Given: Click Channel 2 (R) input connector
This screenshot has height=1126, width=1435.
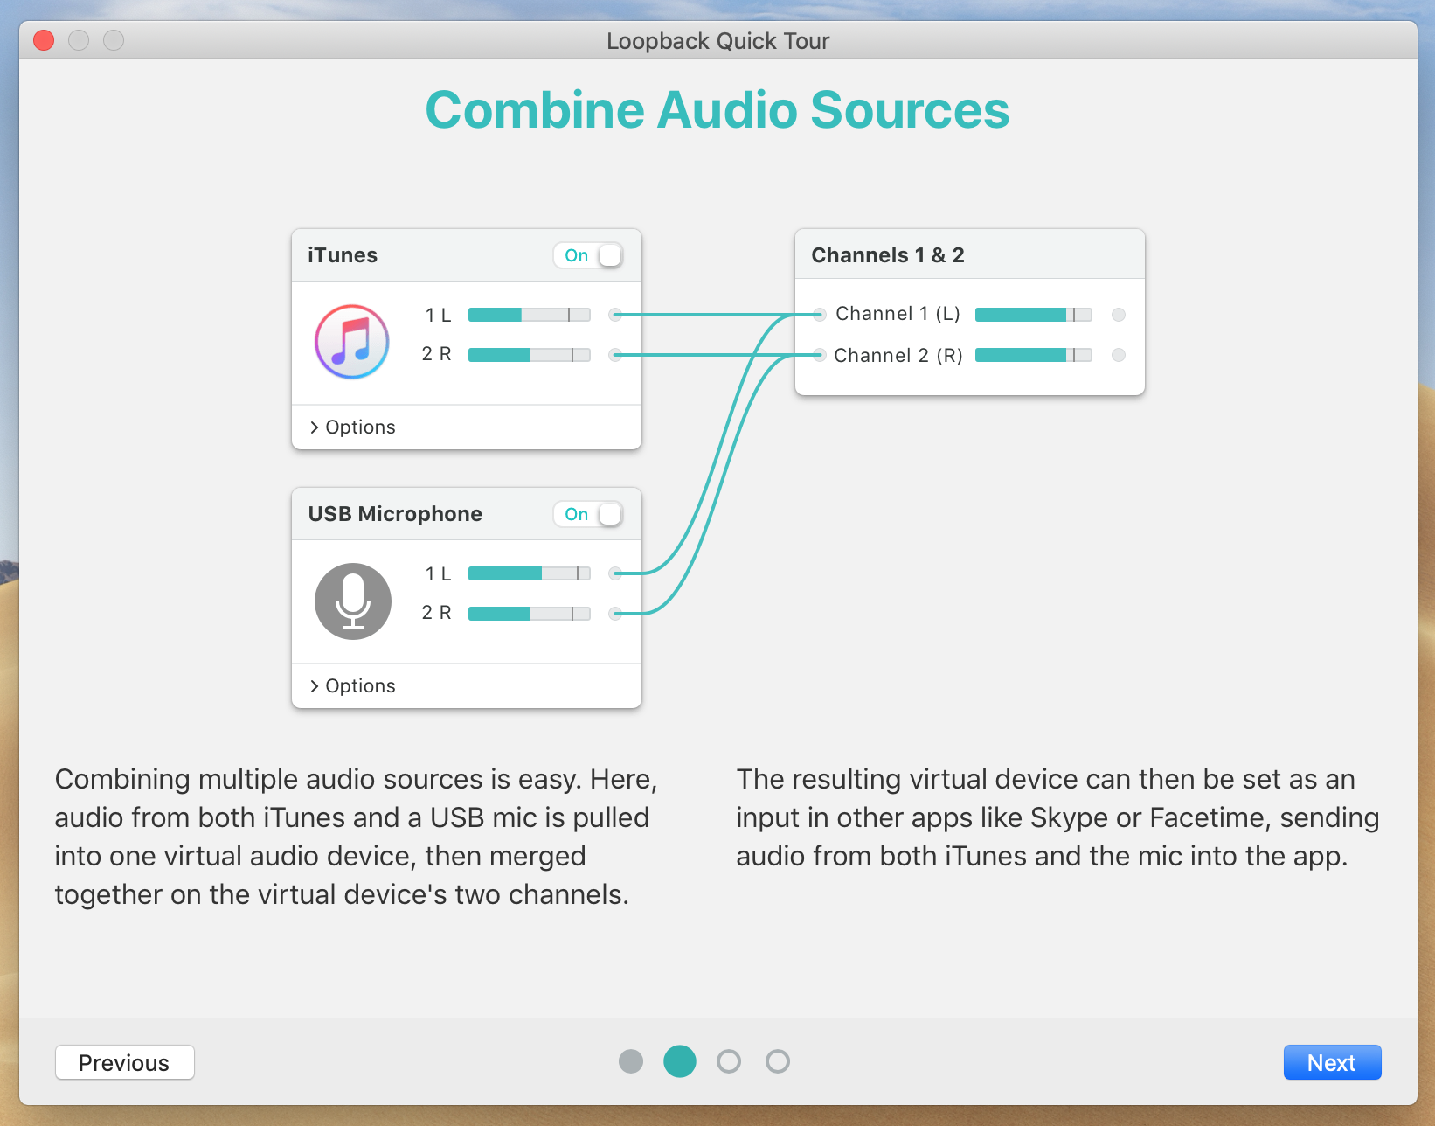Looking at the screenshot, I should pos(819,355).
